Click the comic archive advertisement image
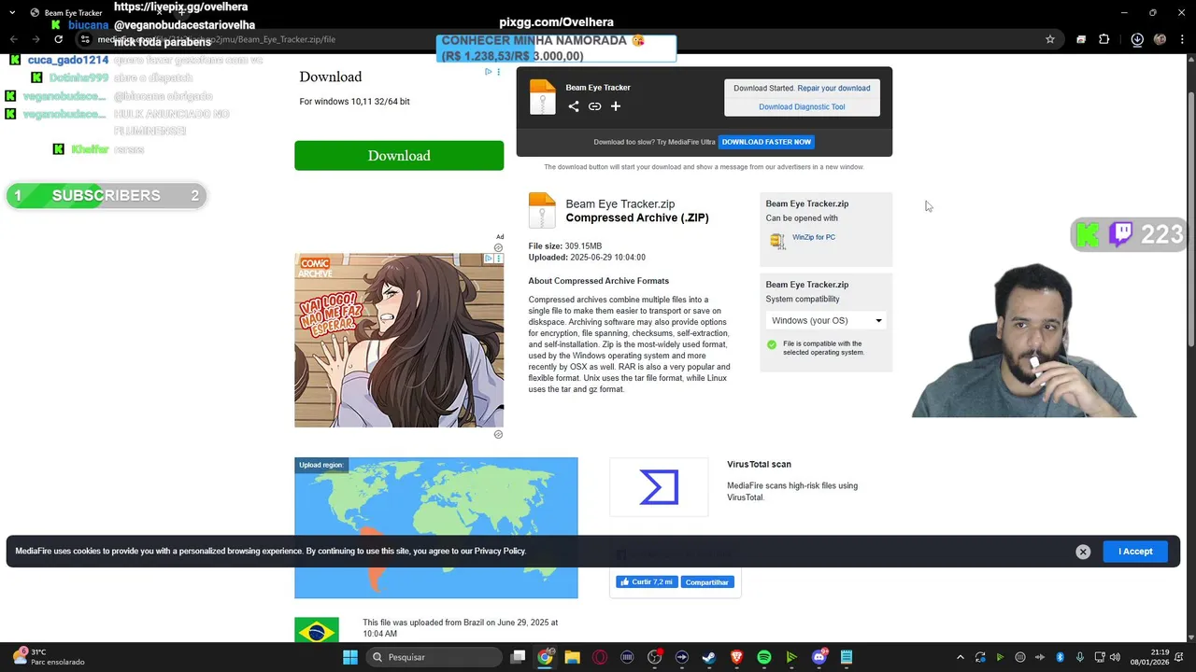This screenshot has height=672, width=1196. (399, 340)
